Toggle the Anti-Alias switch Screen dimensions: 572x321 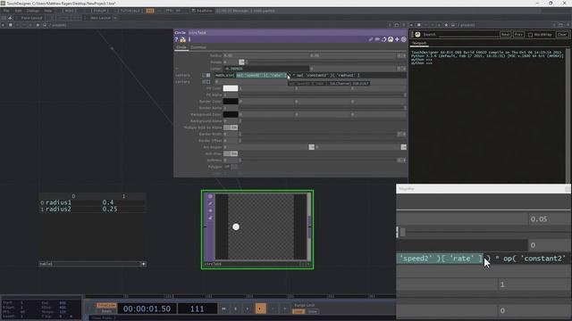tap(231, 153)
